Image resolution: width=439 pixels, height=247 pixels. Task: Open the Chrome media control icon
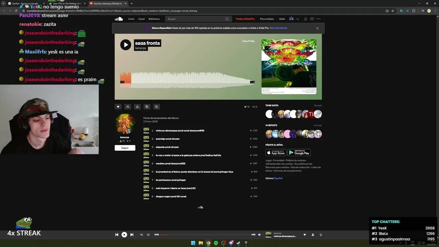click(x=423, y=11)
